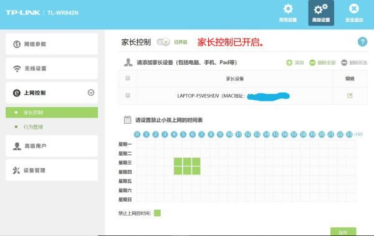This screenshot has height=236, width=374.
Task: Click the green 保存 button
Action: point(343,232)
